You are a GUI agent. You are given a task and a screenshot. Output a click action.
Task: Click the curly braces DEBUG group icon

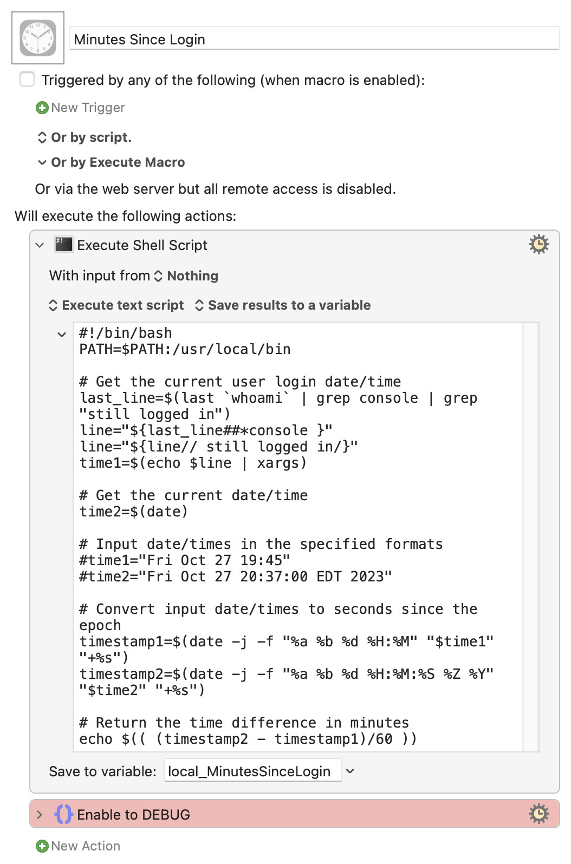pyautogui.click(x=63, y=814)
